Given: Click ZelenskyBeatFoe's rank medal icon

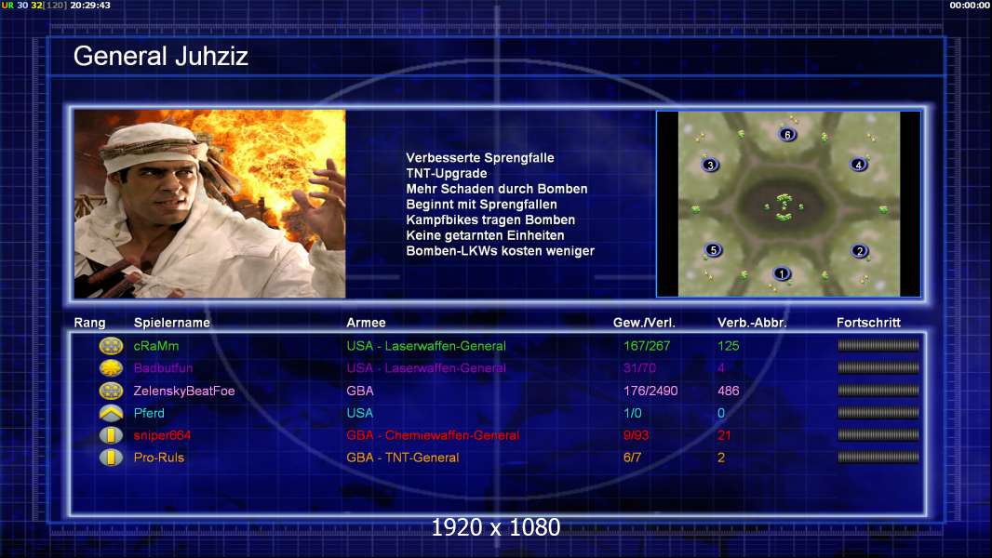Looking at the screenshot, I should click(x=111, y=391).
